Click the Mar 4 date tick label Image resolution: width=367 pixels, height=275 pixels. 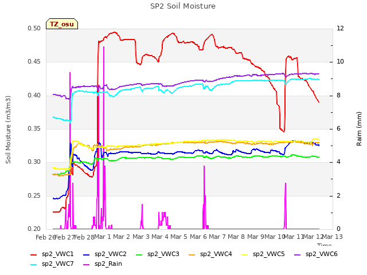160,237
